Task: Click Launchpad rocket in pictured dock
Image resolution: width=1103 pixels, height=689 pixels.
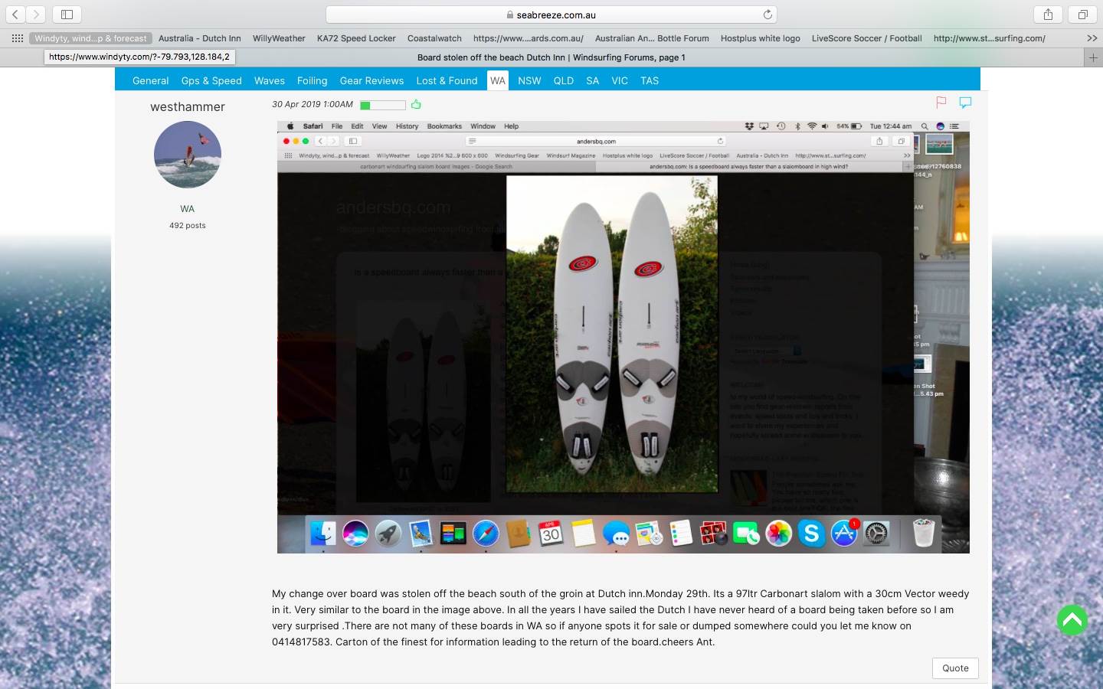Action: (388, 534)
